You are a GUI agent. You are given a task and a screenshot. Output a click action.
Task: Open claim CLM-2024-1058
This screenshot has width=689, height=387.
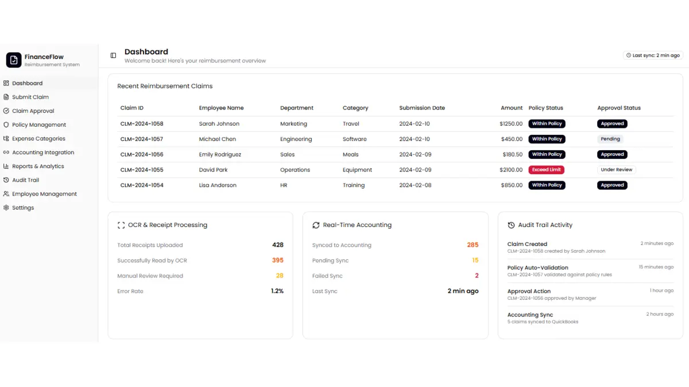coord(142,124)
